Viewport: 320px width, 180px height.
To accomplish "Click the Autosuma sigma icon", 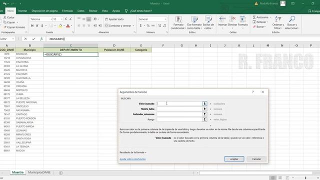I will point(254,17).
